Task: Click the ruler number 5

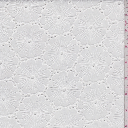Action: [x=126, y=78]
